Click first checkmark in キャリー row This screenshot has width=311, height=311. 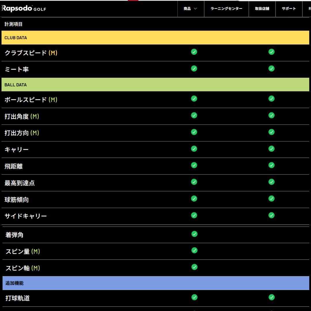point(194,149)
